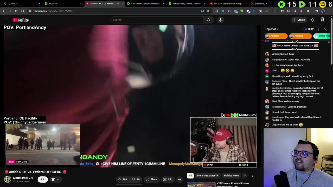Open browser home page icon

tap(22, 11)
